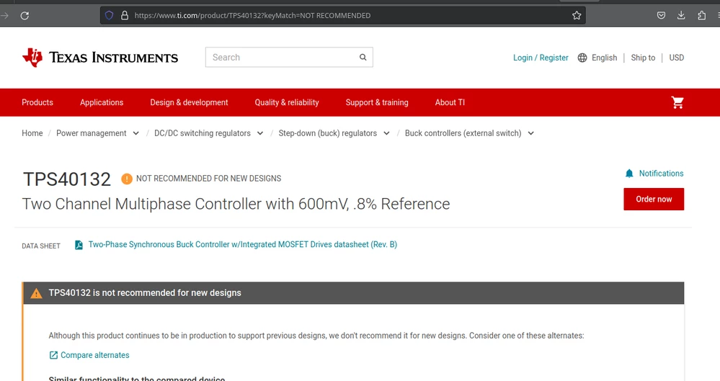This screenshot has height=381, width=720.
Task: Click the globe language icon
Action: 582,58
